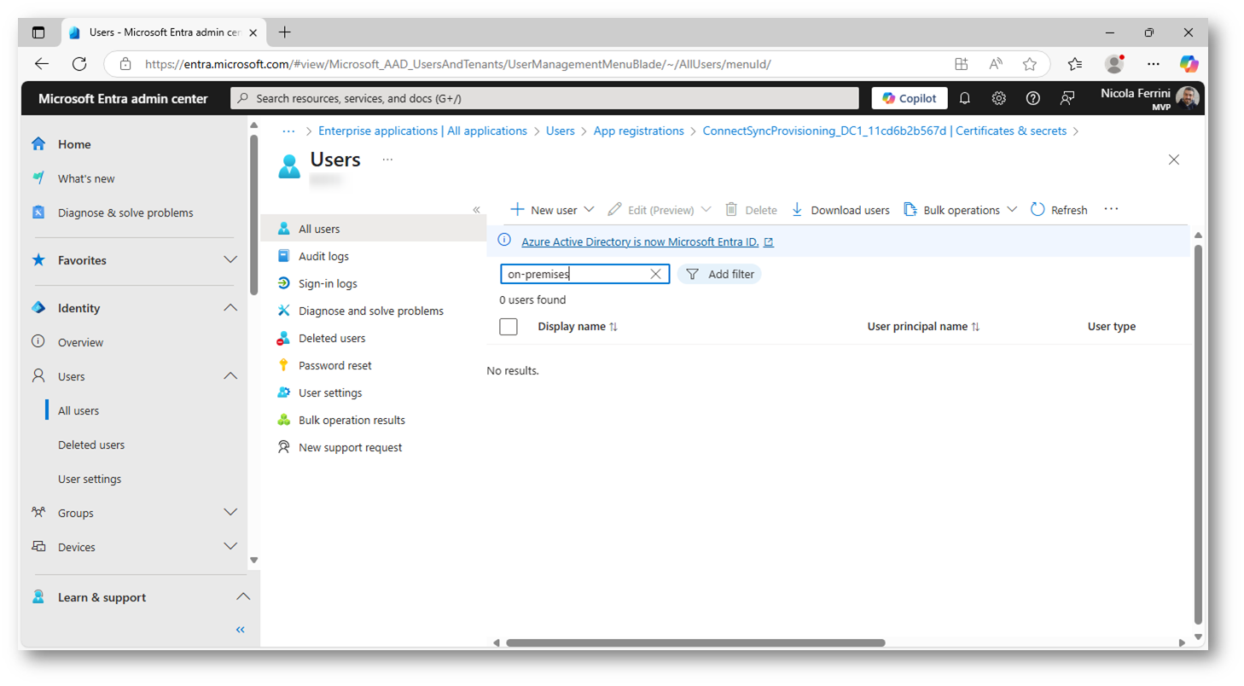Viewport: 1244px width, 686px height.
Task: Click the Learn & support icon
Action: point(38,597)
